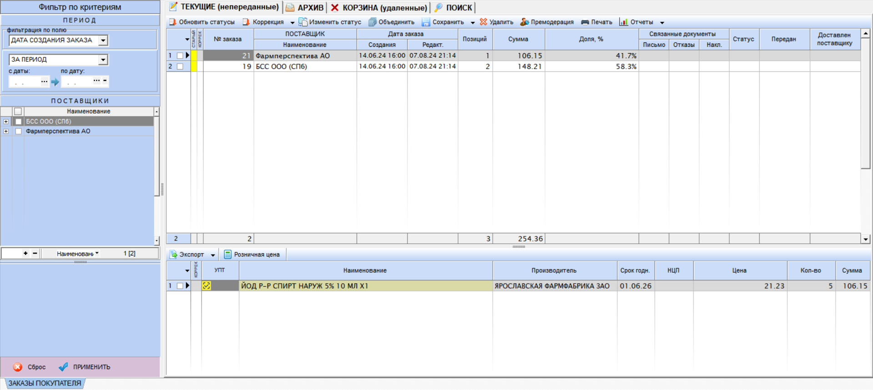This screenshot has height=390, width=873.
Task: Expand the БСС ООО (СПб) tree node
Action: tap(6, 121)
